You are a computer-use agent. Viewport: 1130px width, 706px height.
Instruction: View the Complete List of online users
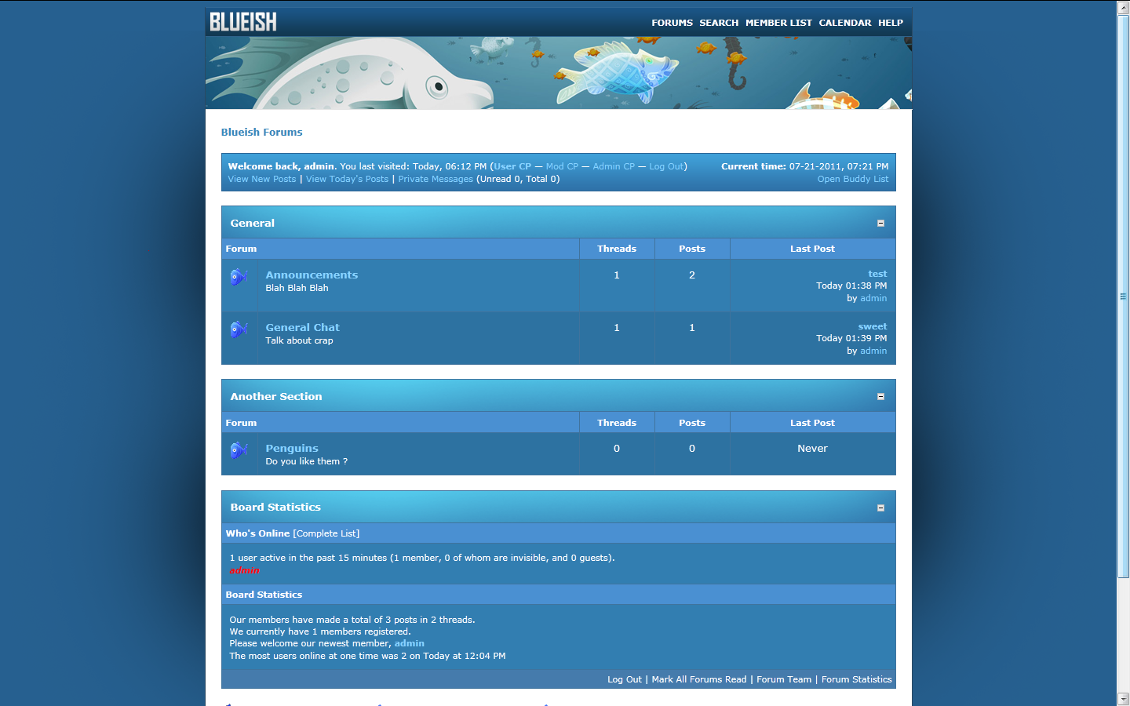tap(326, 533)
